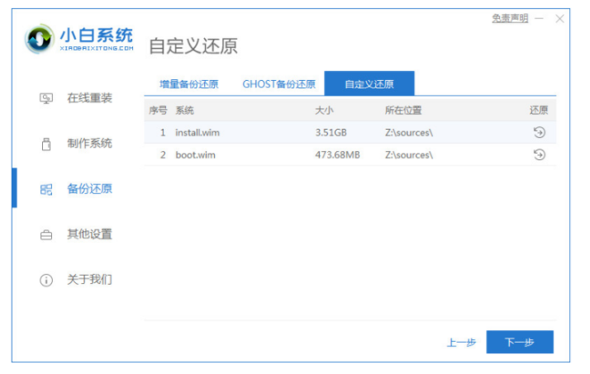
Task: Click the restore icon for boot.wim
Action: tap(539, 154)
